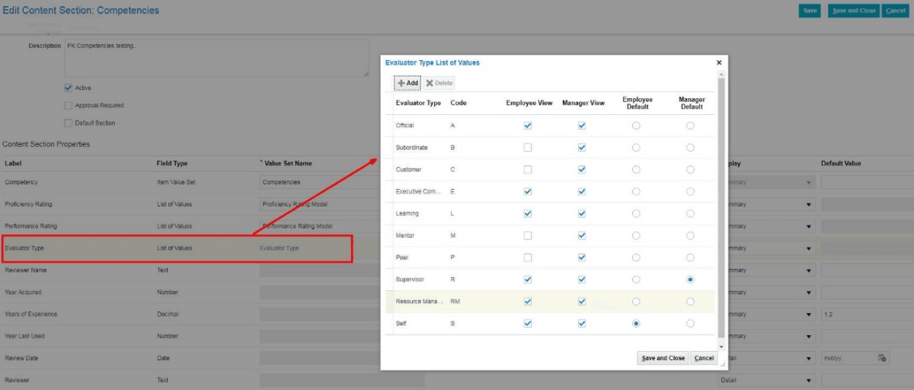914x390 pixels.
Task: Enable the Default Section checkbox
Action: tap(69, 123)
